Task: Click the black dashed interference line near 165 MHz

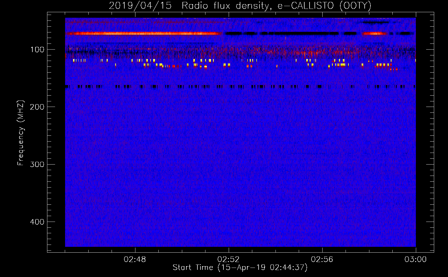Action: point(240,87)
